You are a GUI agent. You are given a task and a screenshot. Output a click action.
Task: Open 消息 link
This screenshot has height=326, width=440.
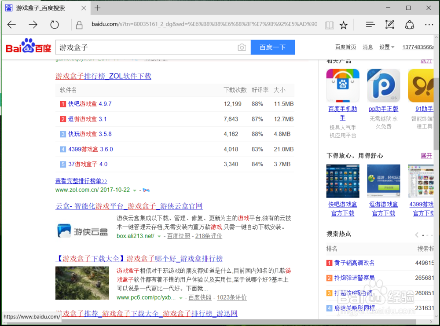[x=367, y=47]
